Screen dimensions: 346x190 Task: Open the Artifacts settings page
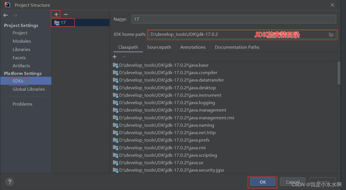coord(21,66)
